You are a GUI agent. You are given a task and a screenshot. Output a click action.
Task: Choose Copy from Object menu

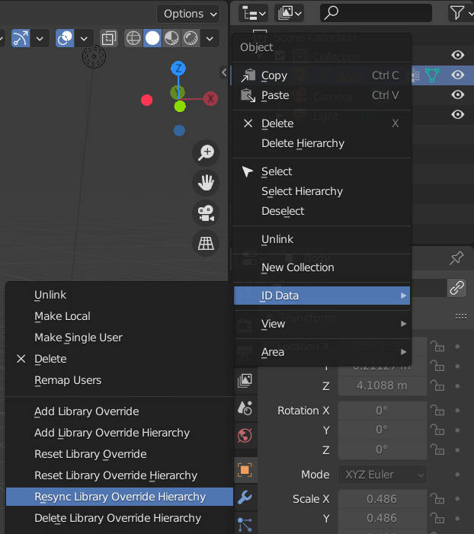321,75
